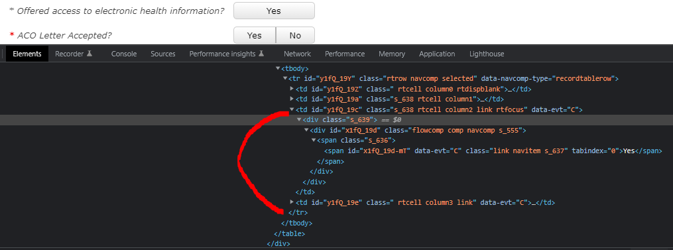Click the 'ACO Letter Accepted?' label

click(64, 36)
